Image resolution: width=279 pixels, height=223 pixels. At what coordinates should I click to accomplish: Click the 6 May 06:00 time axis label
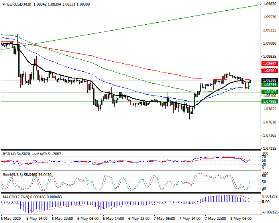point(88,219)
